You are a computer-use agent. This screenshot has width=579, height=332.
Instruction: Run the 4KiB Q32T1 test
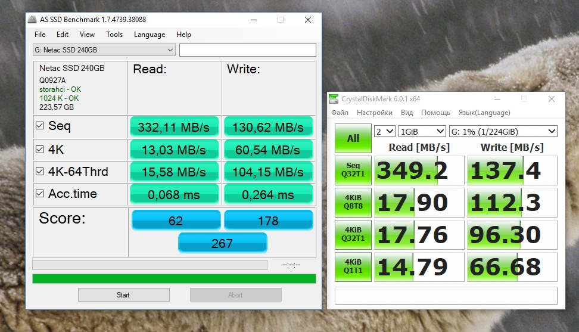pos(353,234)
